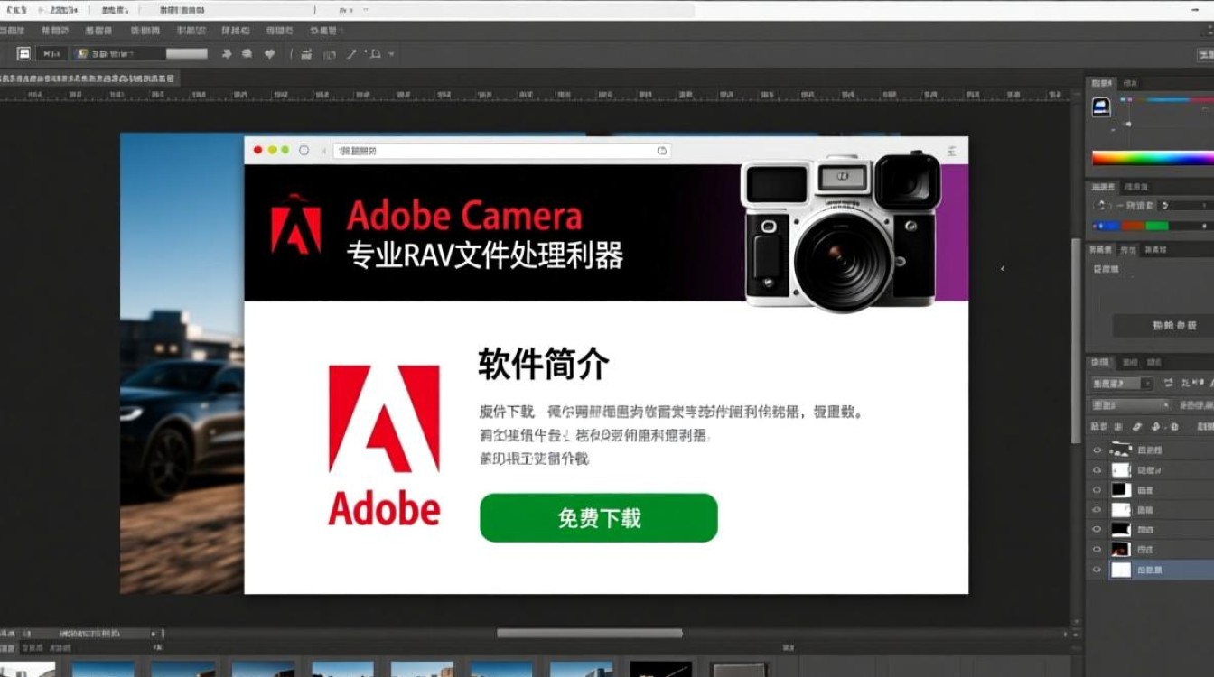Click the tool icon at far left of options bar
The image size is (1214, 677).
click(x=24, y=53)
